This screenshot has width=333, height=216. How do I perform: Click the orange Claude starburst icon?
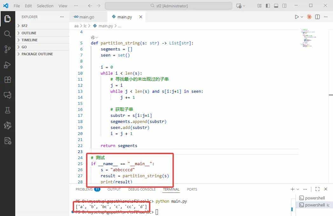click(309, 17)
